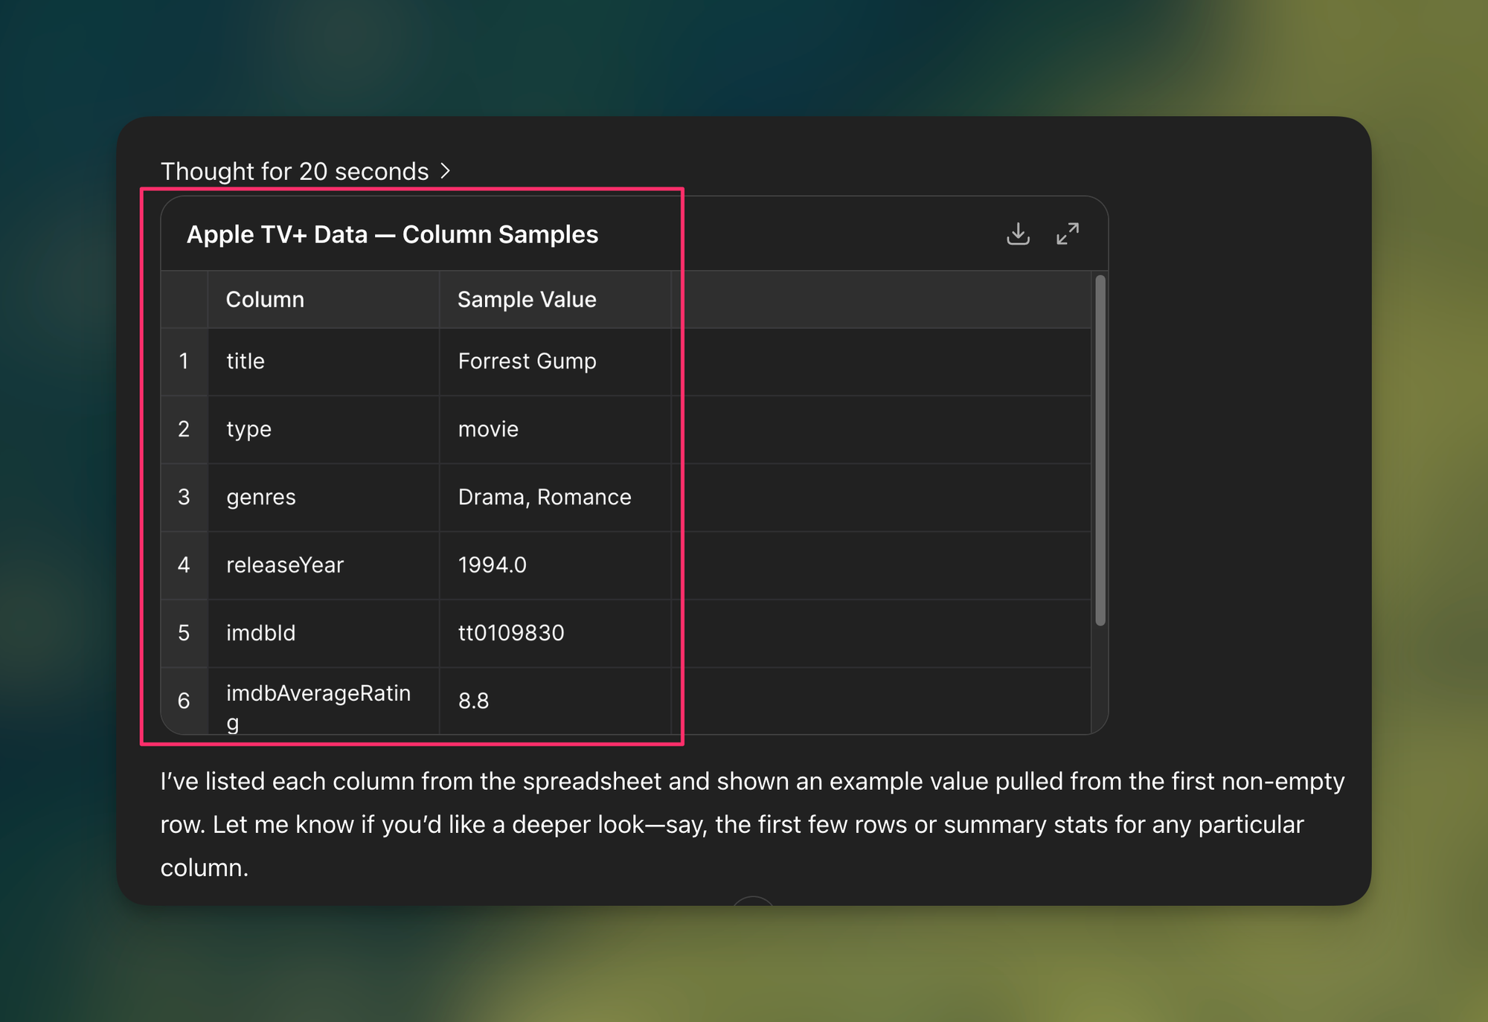This screenshot has width=1488, height=1022.
Task: Select the 'Sample Value' header cell
Action: [555, 300]
